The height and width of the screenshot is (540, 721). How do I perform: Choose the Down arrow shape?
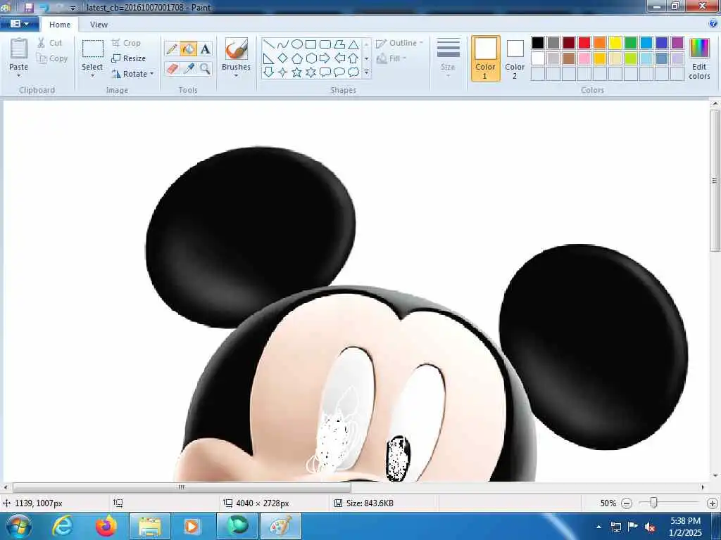coord(269,72)
